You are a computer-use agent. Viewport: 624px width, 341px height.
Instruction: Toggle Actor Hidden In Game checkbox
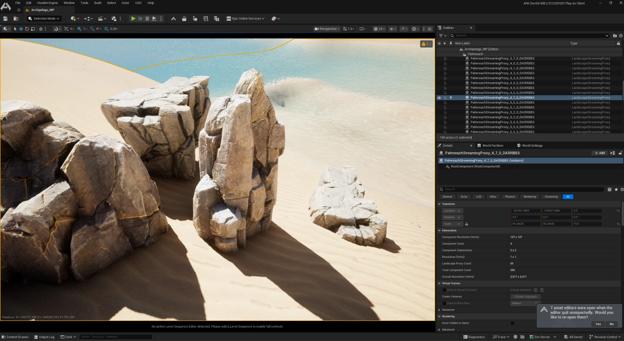coord(512,323)
